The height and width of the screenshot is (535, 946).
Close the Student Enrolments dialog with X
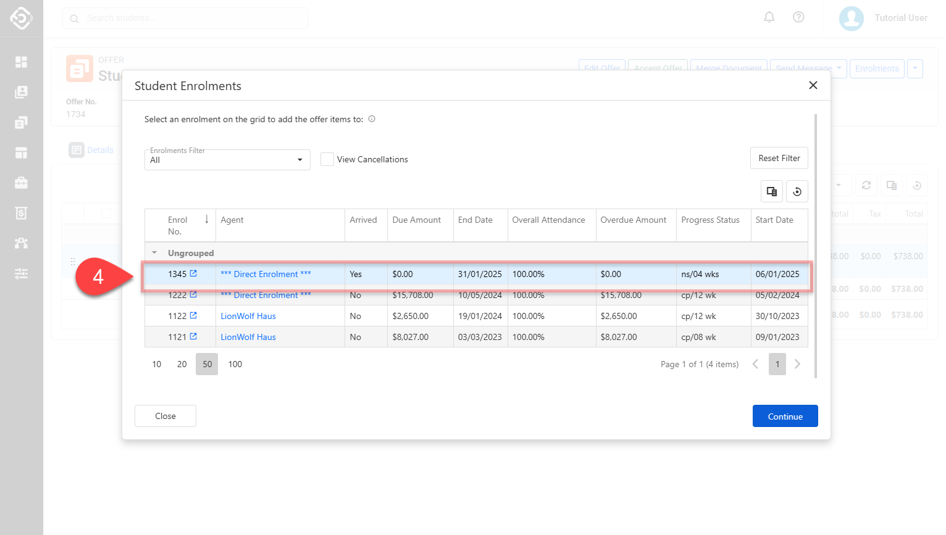813,85
